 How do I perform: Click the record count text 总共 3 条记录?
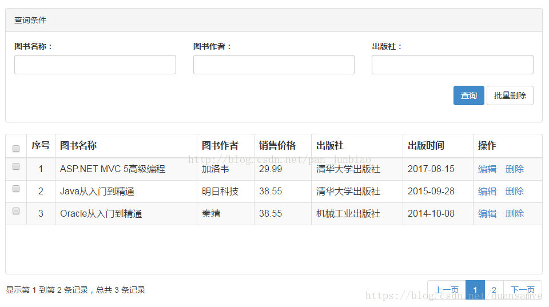click(x=121, y=290)
